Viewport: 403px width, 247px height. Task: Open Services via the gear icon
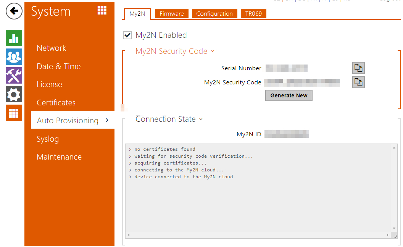pyautogui.click(x=14, y=94)
